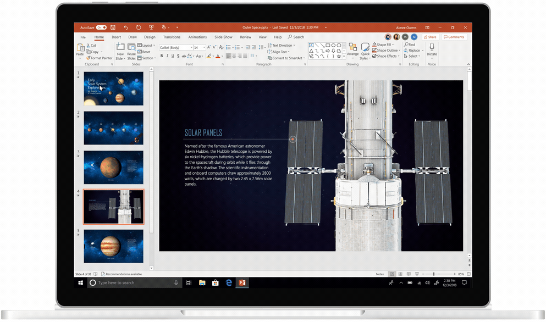Expand the Shape Outline dropdown
Viewport: 546px width, 322px height.
pyautogui.click(x=400, y=50)
